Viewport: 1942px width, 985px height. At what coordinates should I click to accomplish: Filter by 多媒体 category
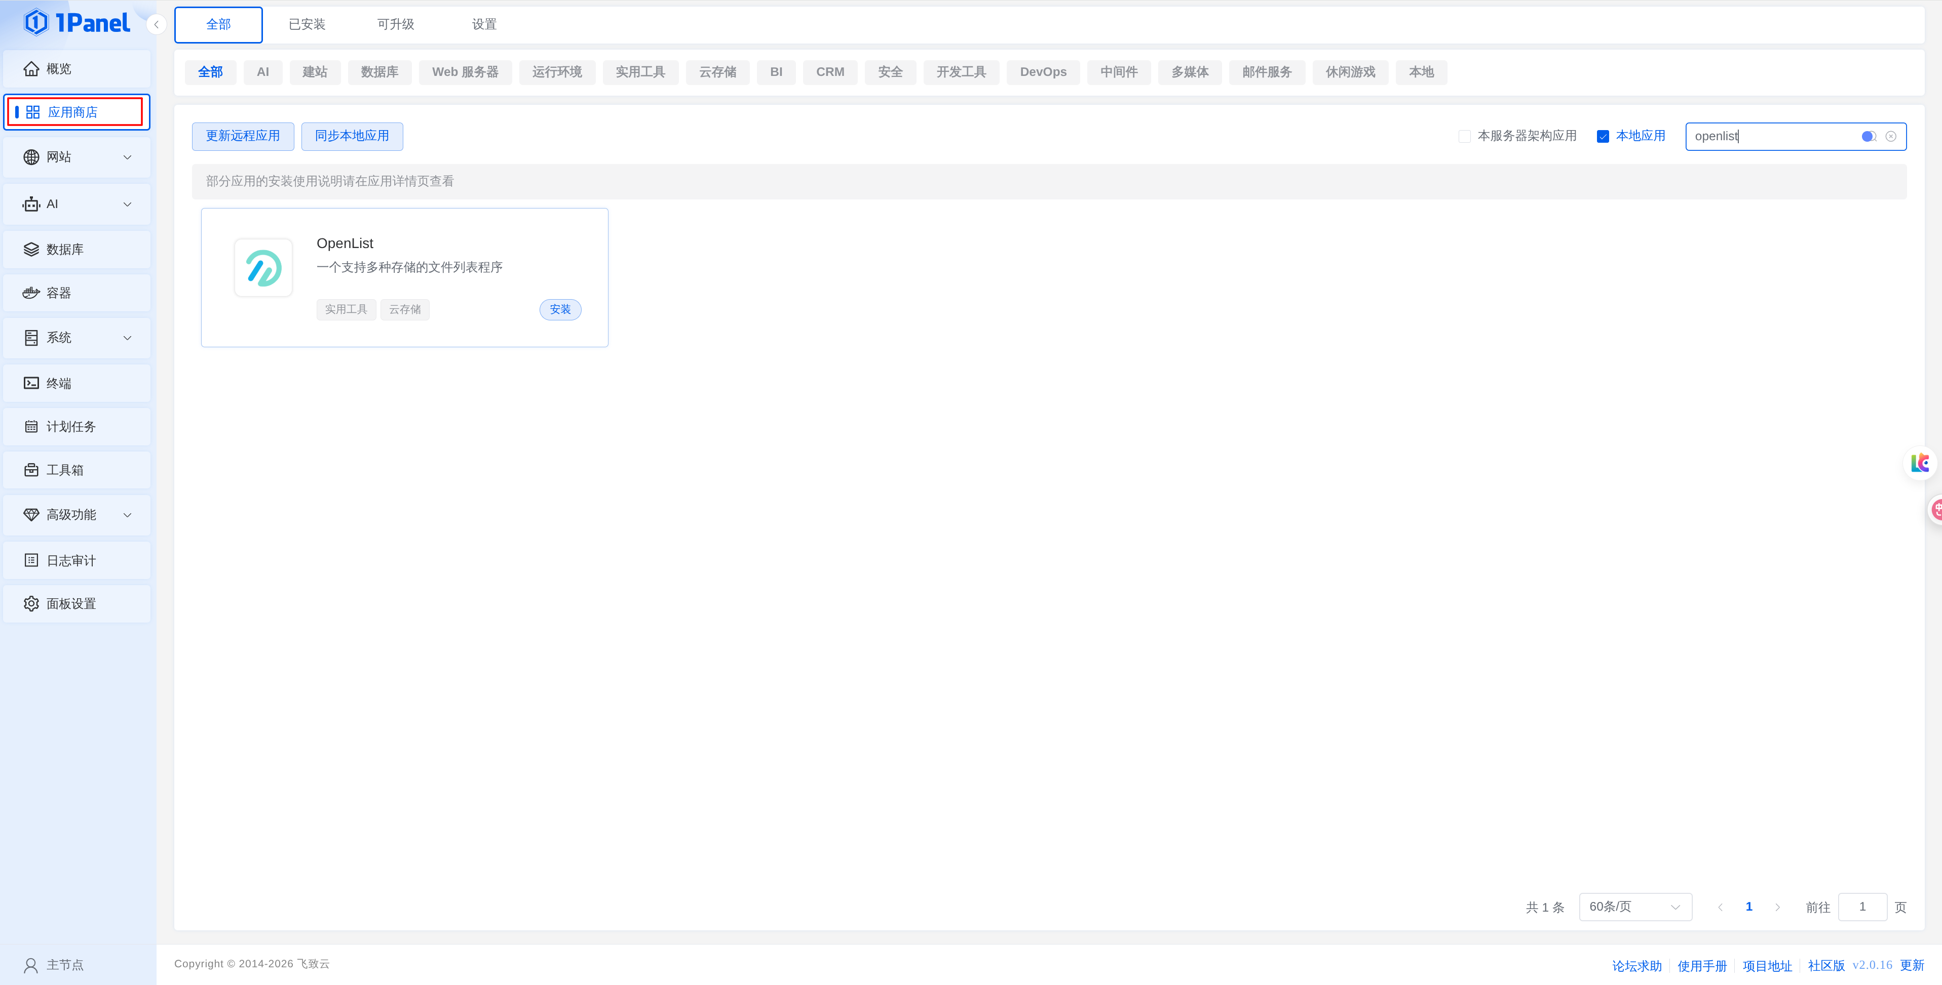tap(1190, 72)
